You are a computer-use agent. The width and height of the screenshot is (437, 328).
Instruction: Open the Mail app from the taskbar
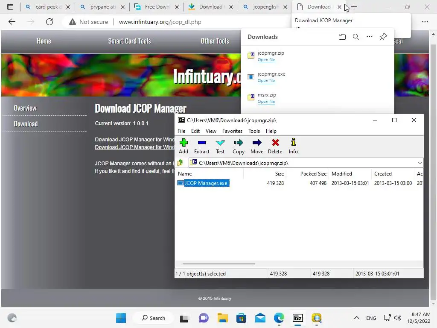coord(260,318)
